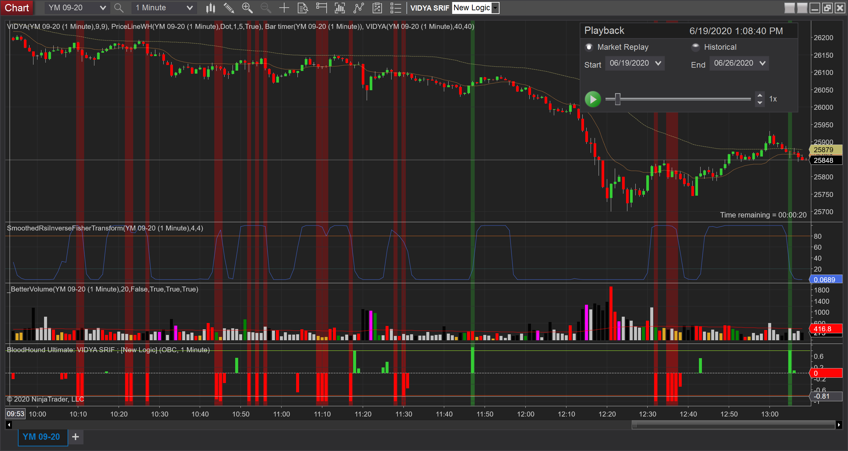Open the Chart menu
This screenshot has height=451, width=848.
[x=17, y=8]
